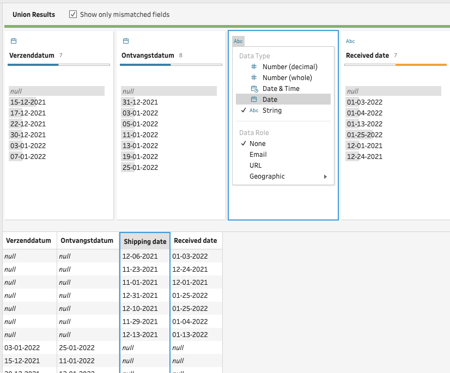The width and height of the screenshot is (450, 373).
Task: Click the hash icon beside Number (whole)
Action: click(254, 78)
